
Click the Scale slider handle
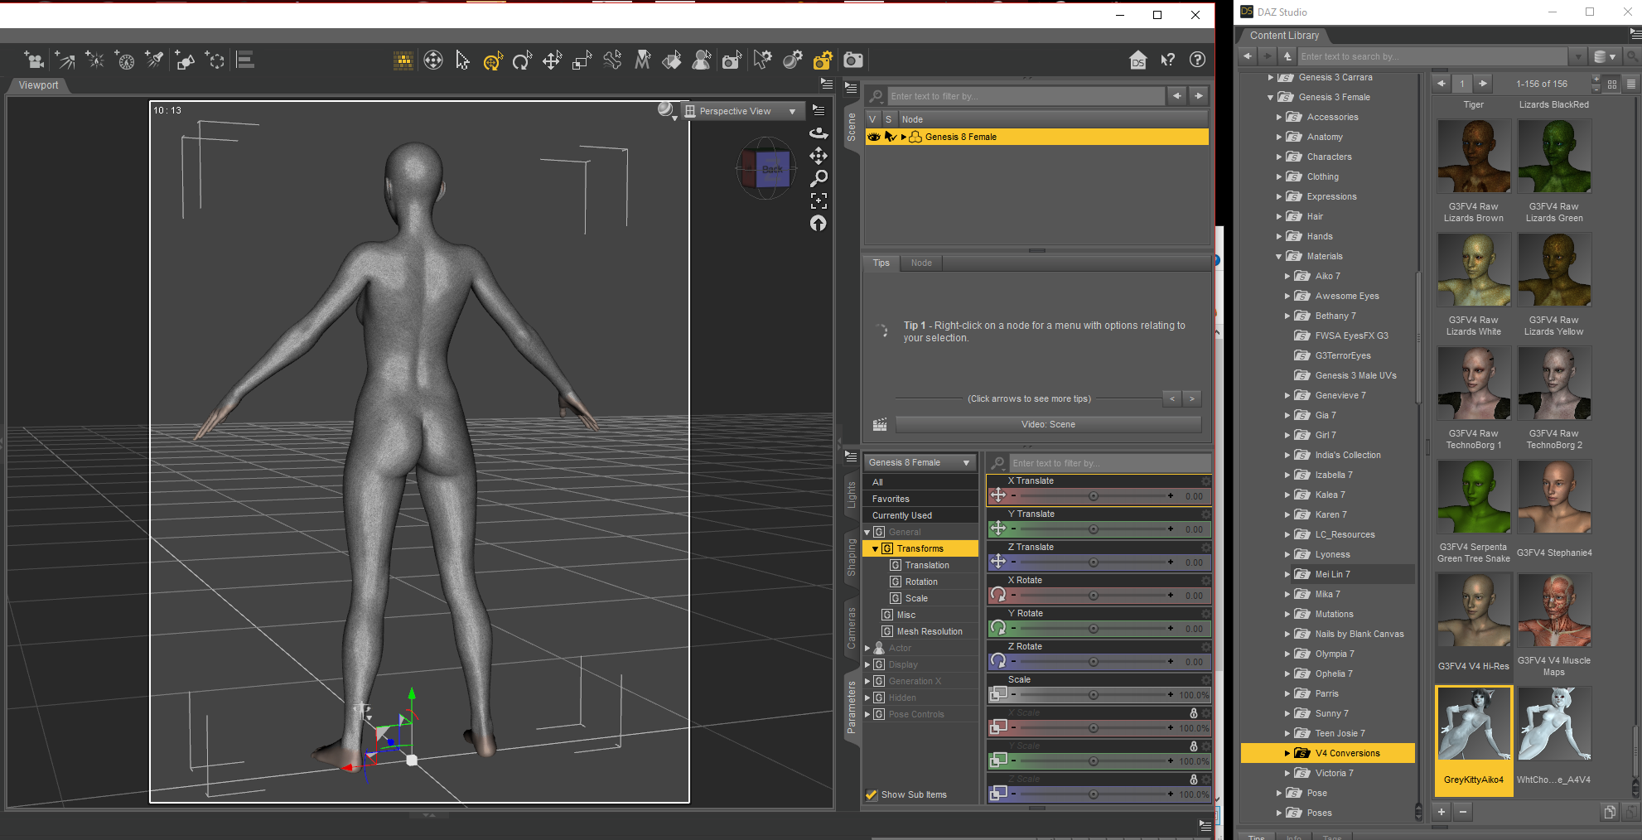tap(1094, 695)
